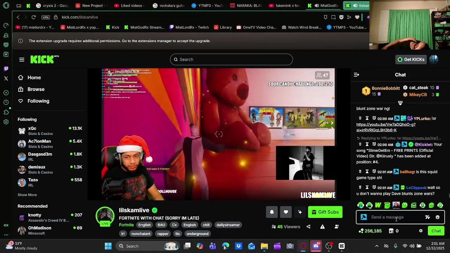Select the green W emote
The height and width of the screenshot is (253, 450).
[x=378, y=205]
